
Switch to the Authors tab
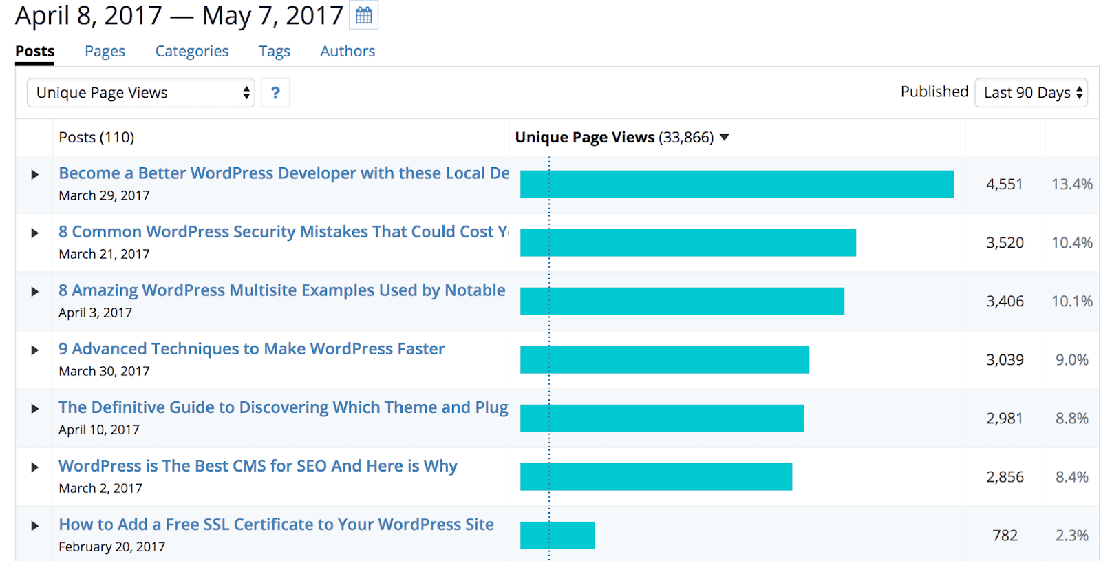coord(348,52)
